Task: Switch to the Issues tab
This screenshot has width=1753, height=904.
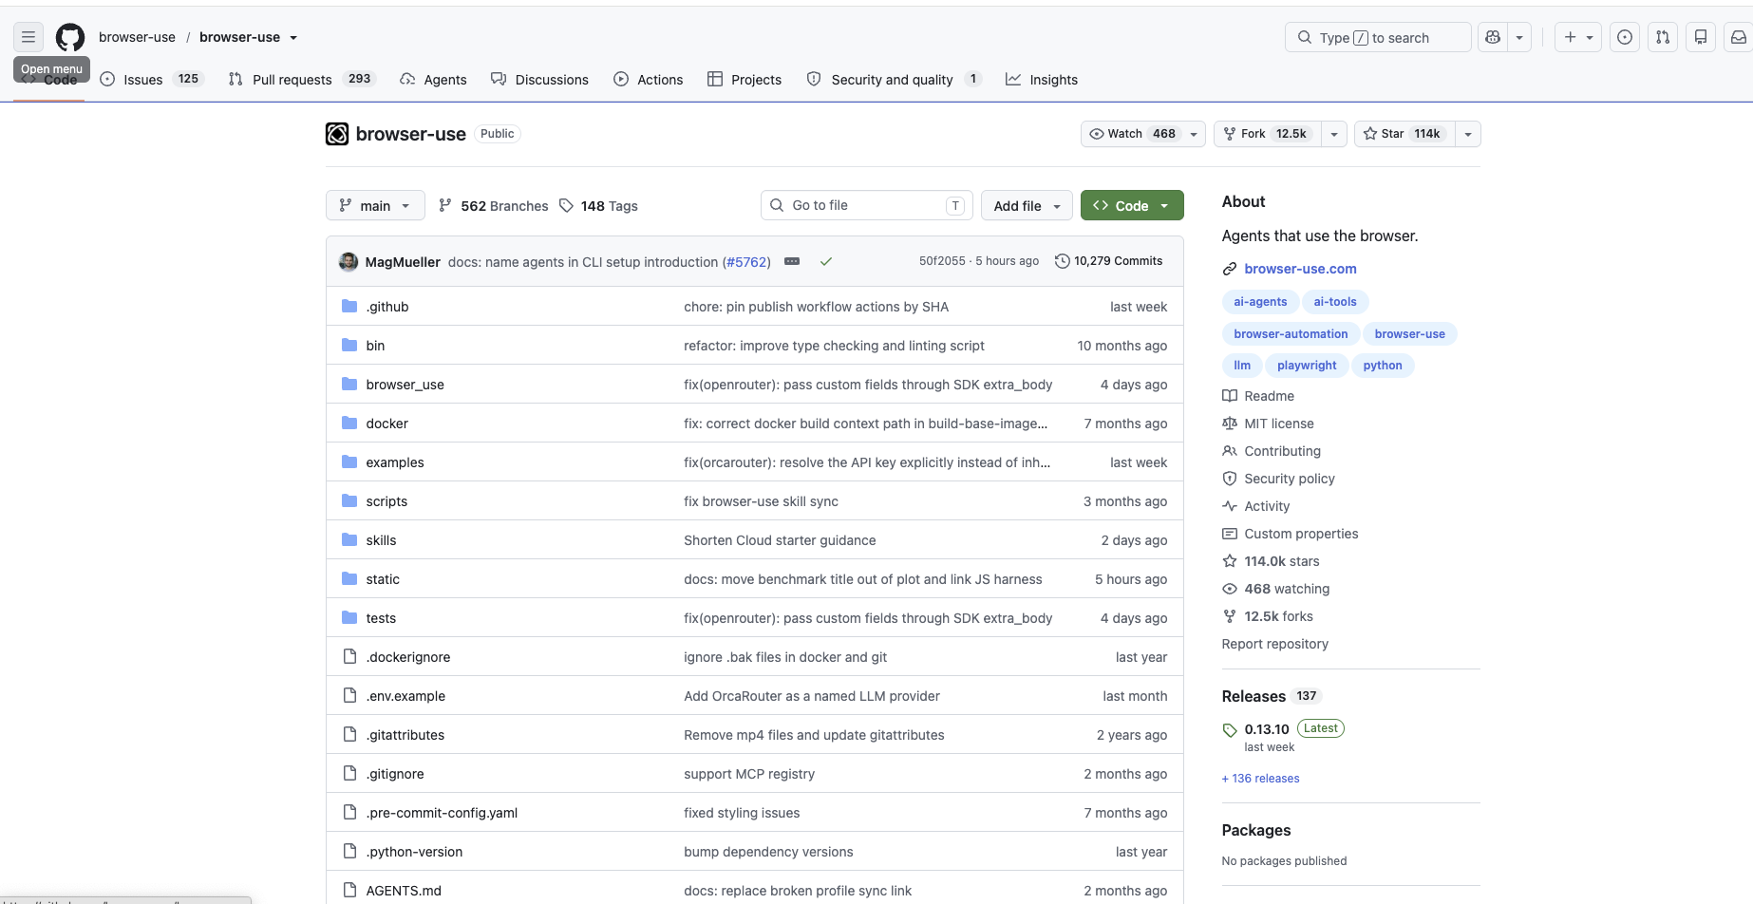Action: coord(152,80)
